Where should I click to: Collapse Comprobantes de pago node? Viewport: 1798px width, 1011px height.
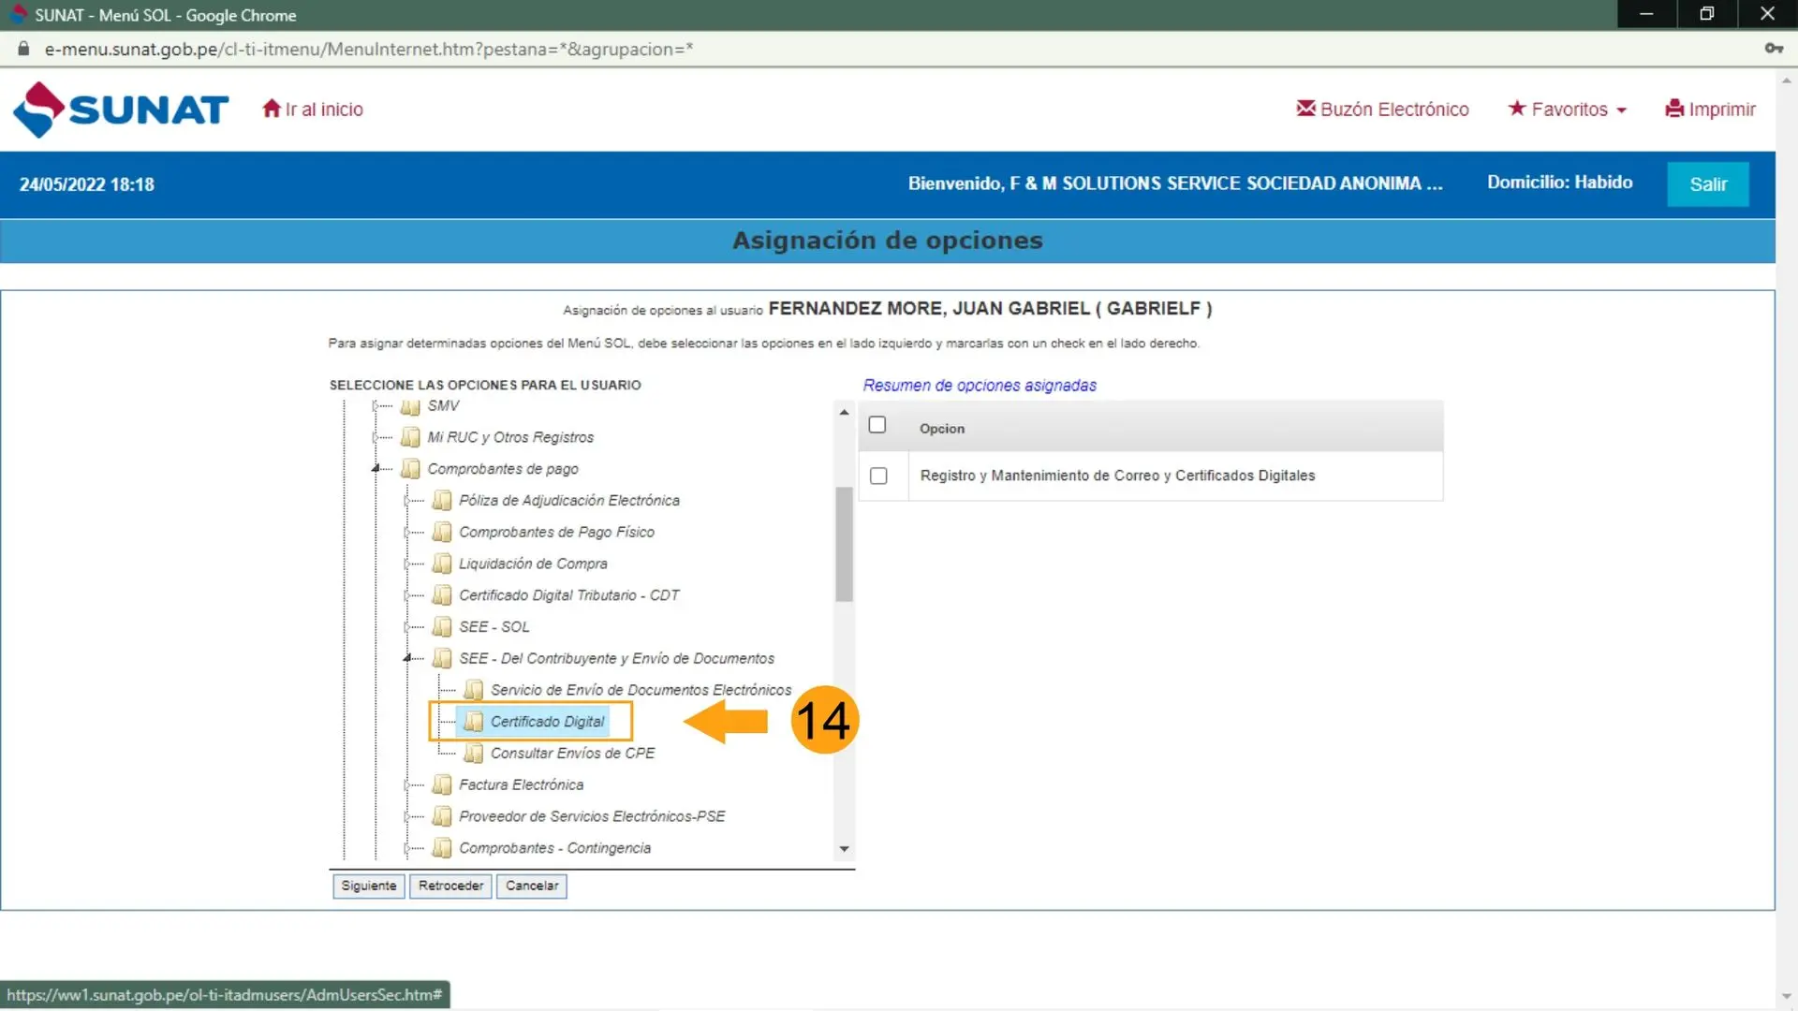tap(376, 468)
